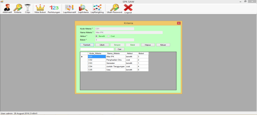Image resolution: width=257 pixels, height=115 pixels.
Task: Click the red Logout icon
Action: pyautogui.click(x=128, y=8)
